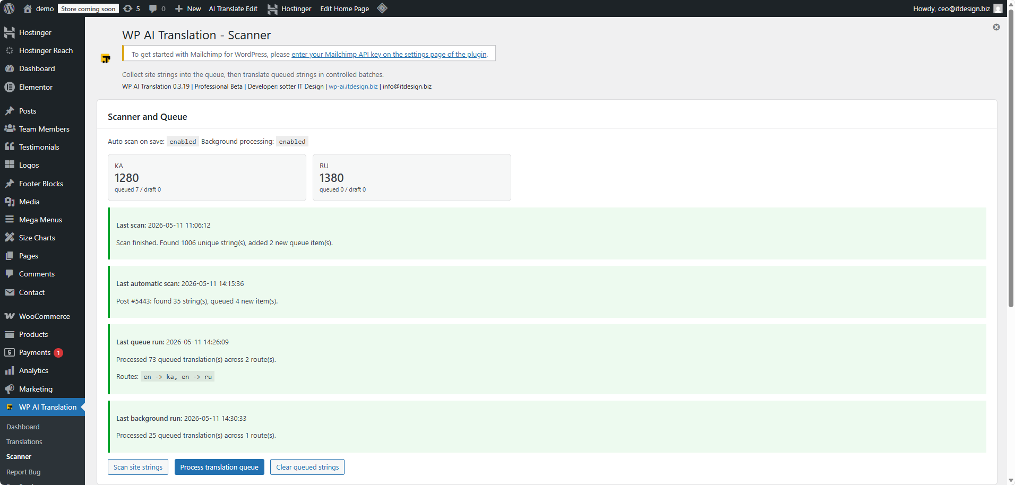Click the Marketing megaphone icon
Screen dimensions: 1015x485
[x=10, y=389]
